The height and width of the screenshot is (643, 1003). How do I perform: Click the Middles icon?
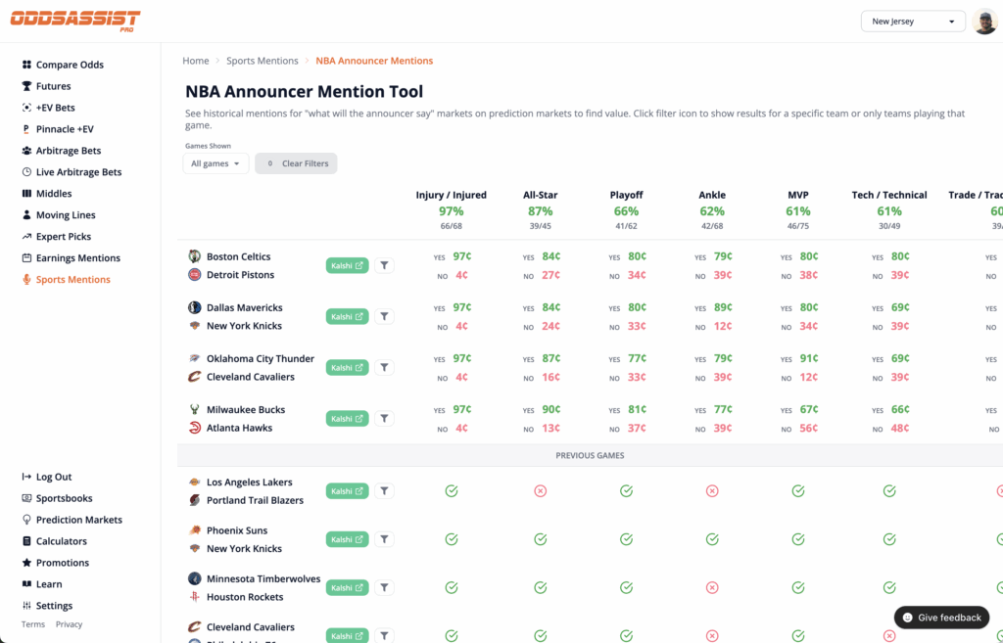[26, 193]
